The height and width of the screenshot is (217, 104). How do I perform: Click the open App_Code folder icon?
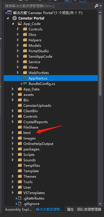click(x=20, y=24)
